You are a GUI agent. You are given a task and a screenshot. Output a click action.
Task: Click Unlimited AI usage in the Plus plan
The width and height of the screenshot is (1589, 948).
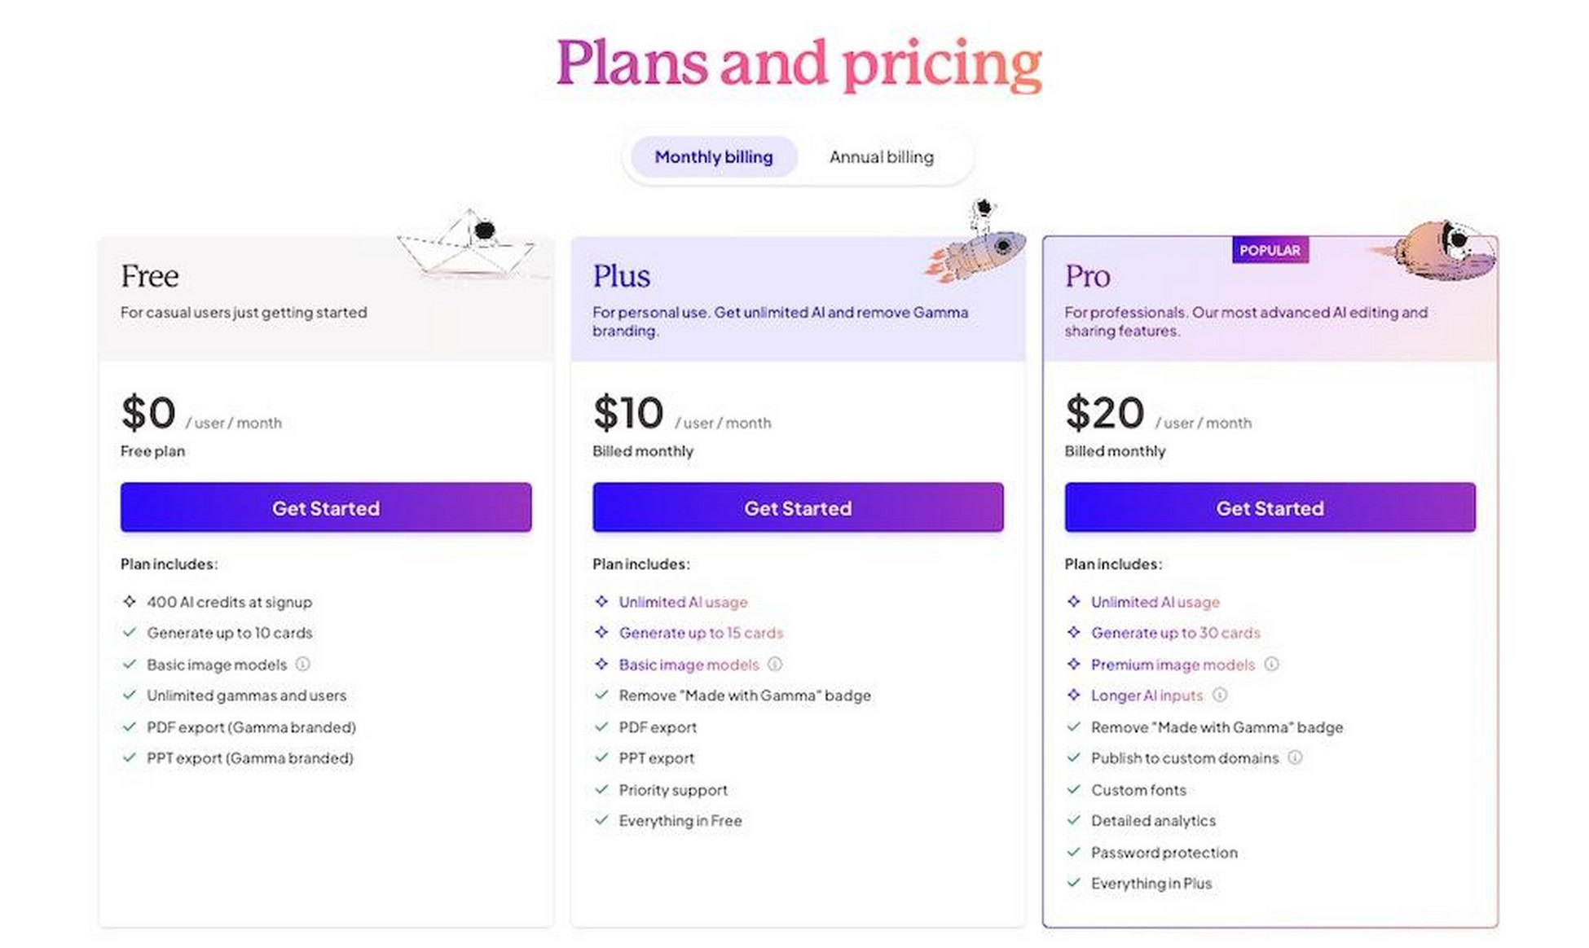[x=683, y=602]
